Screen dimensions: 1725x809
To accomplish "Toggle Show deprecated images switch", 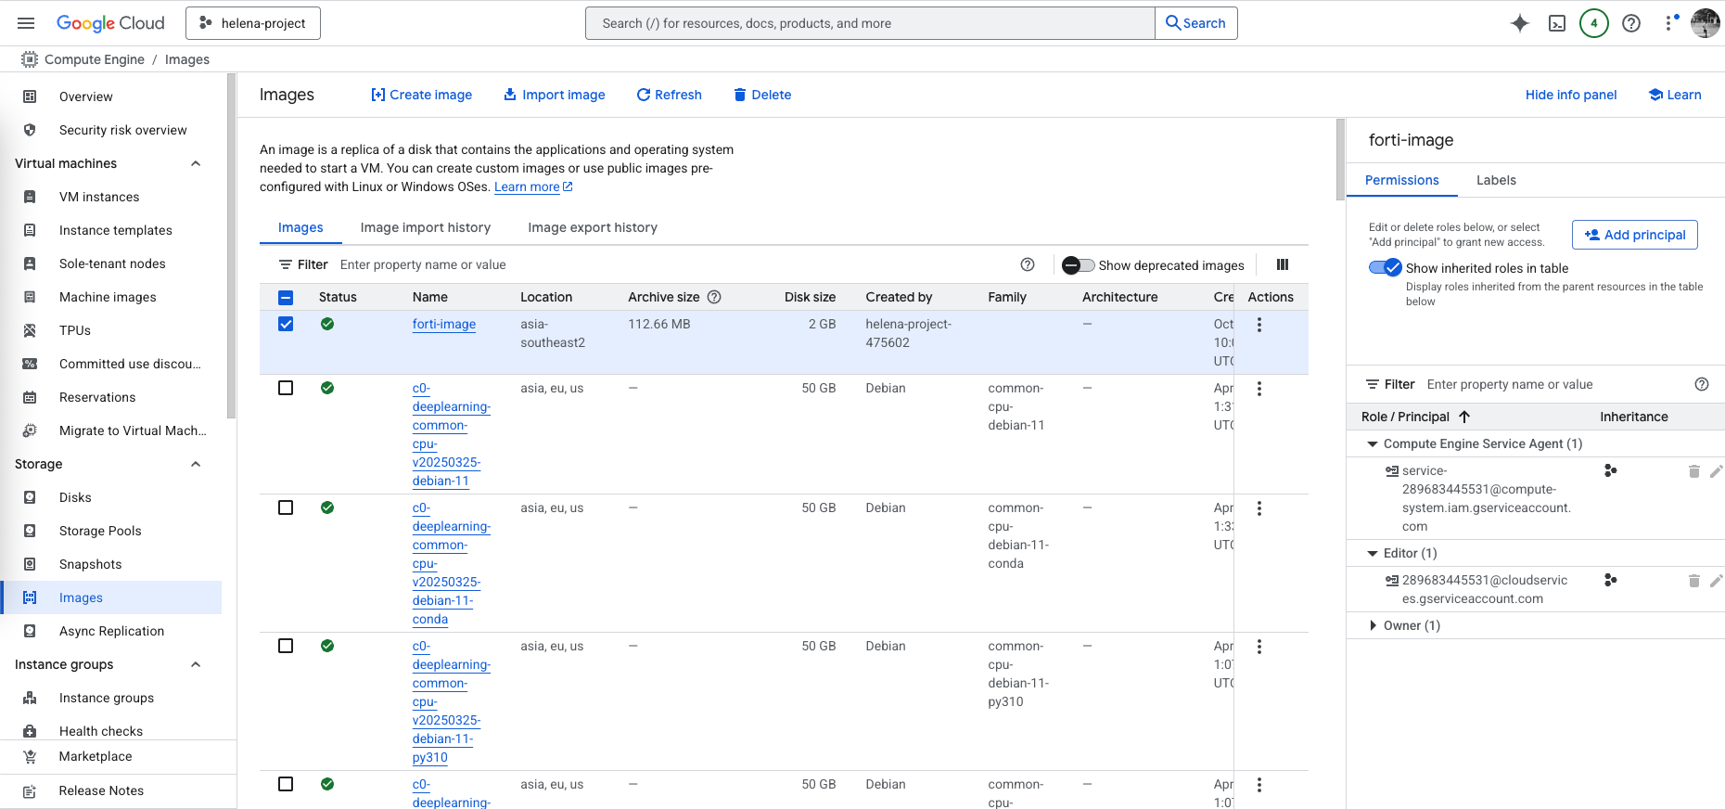I will pos(1078,265).
